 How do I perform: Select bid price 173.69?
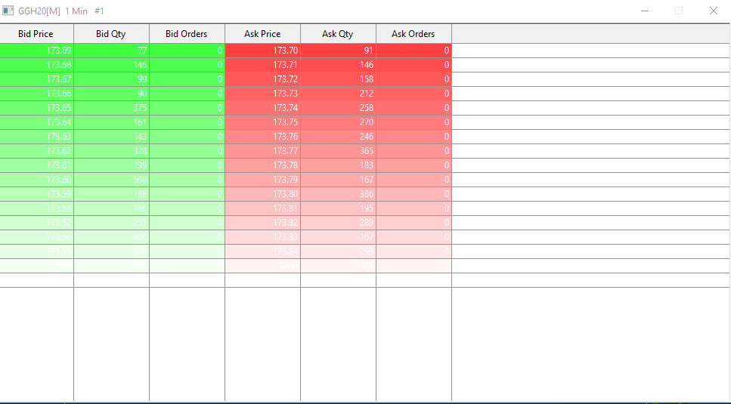point(36,51)
